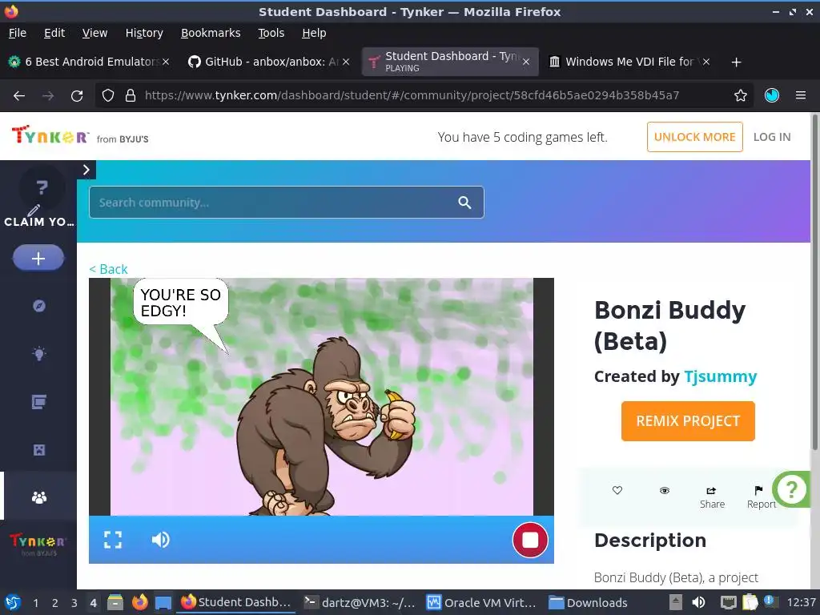Click Unlock More button
This screenshot has width=820, height=615.
[694, 137]
